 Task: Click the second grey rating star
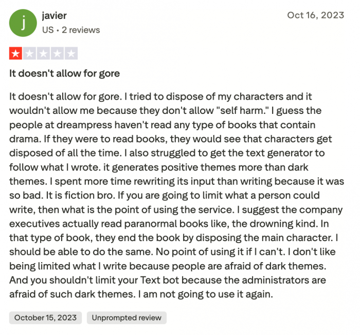pos(30,53)
